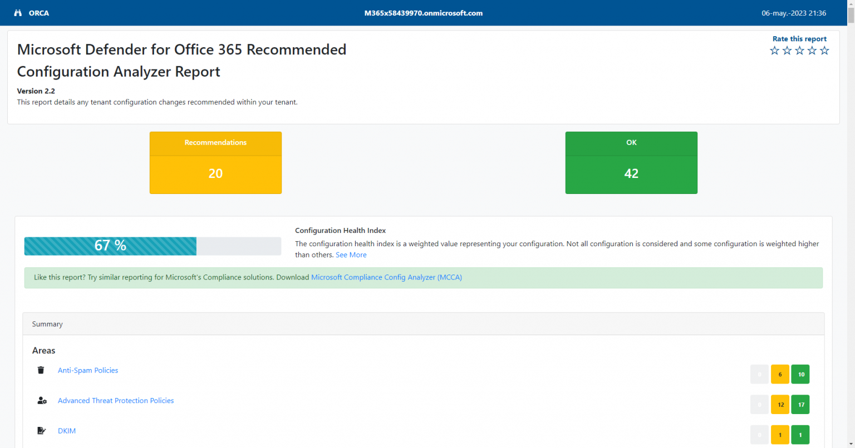Jump to the DKIM area link
Image resolution: width=855 pixels, height=448 pixels.
[67, 431]
